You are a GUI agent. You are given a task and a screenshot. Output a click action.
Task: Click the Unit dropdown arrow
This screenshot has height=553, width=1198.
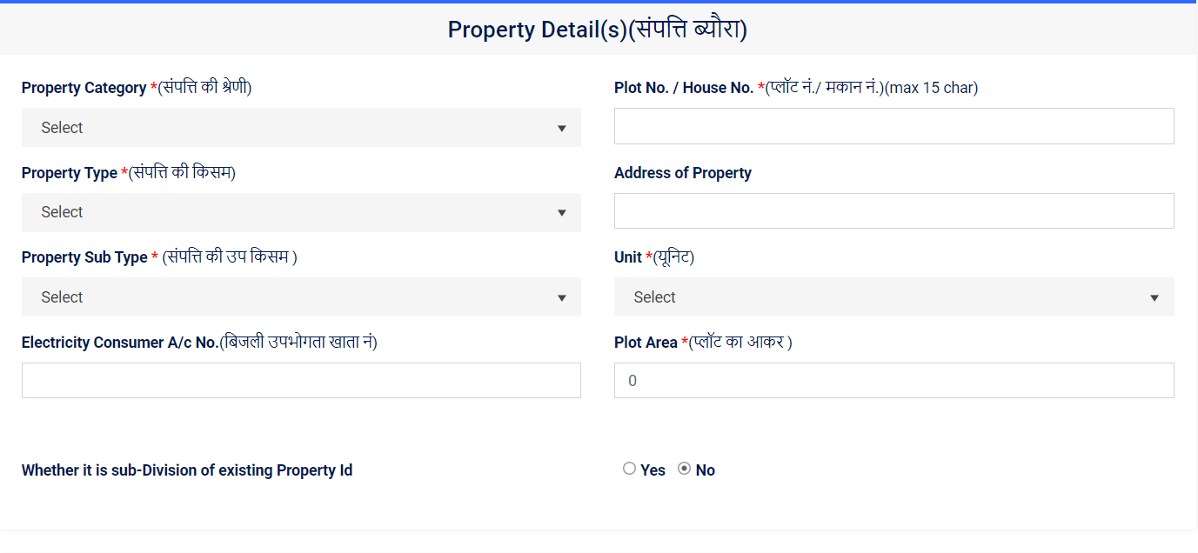pyautogui.click(x=1154, y=296)
